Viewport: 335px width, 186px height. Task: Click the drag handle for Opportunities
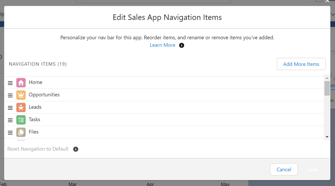[x=10, y=95]
